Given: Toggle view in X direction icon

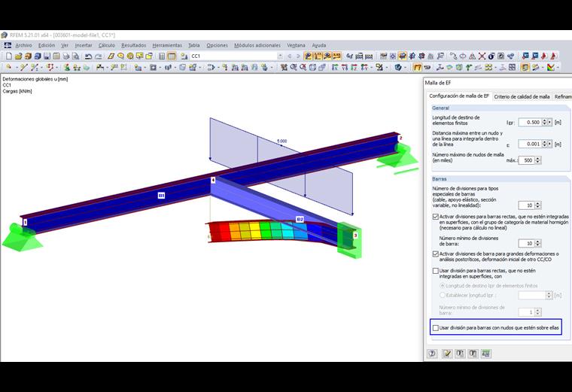Looking at the screenshot, I should (x=335, y=67).
